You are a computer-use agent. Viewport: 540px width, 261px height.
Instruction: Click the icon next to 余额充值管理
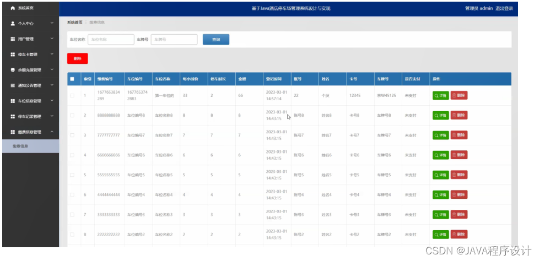pyautogui.click(x=13, y=70)
